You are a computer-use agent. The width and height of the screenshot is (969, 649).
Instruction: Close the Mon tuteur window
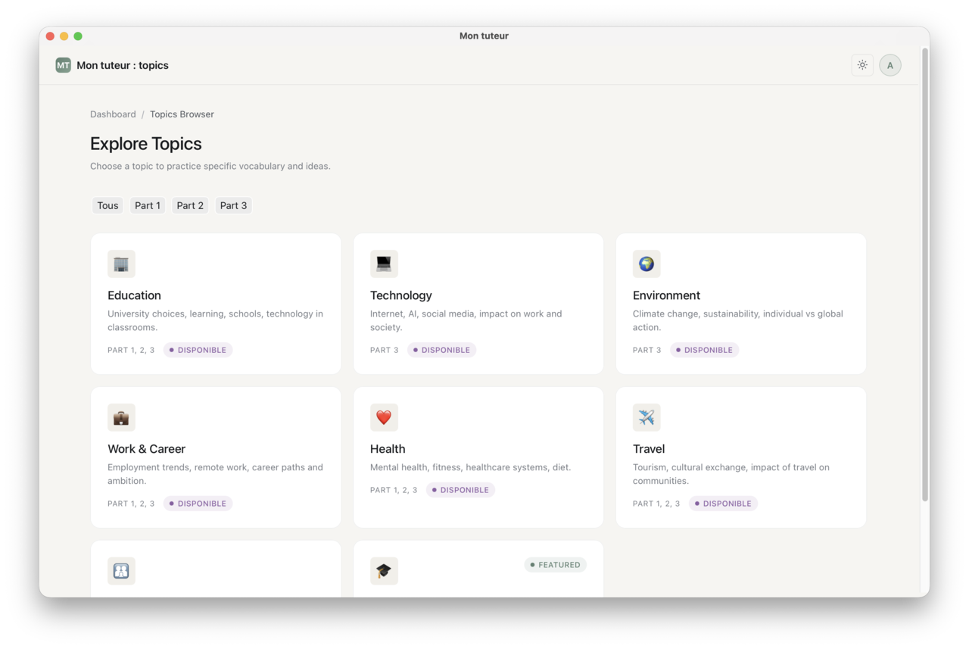click(x=50, y=36)
